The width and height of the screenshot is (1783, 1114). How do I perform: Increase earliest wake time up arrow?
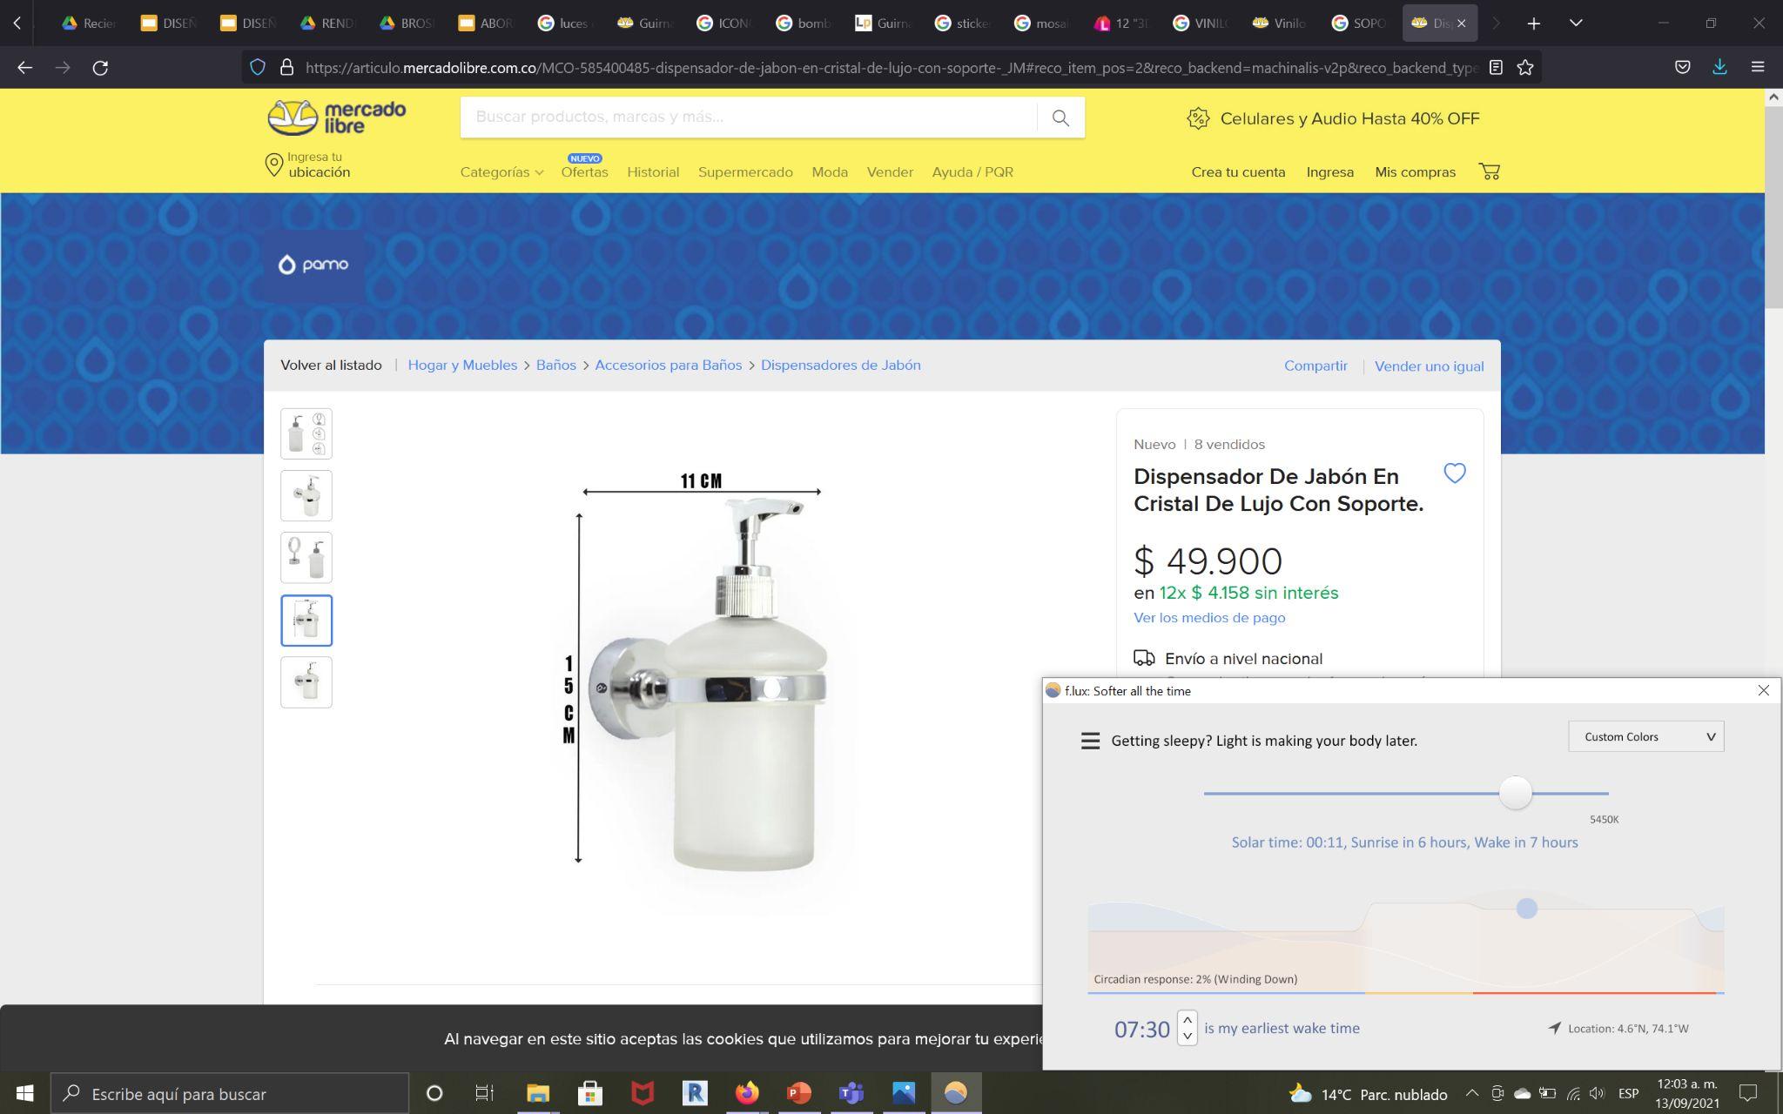click(1187, 1020)
